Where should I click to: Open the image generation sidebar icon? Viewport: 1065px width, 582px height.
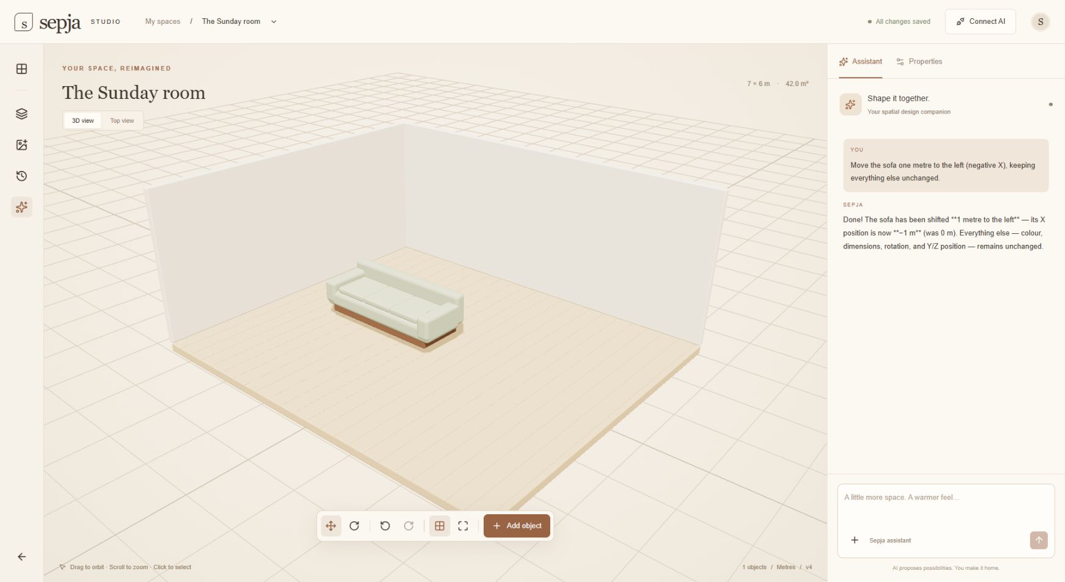pos(21,145)
